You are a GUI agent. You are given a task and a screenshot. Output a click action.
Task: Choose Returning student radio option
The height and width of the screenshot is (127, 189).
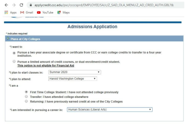[x=26, y=101]
